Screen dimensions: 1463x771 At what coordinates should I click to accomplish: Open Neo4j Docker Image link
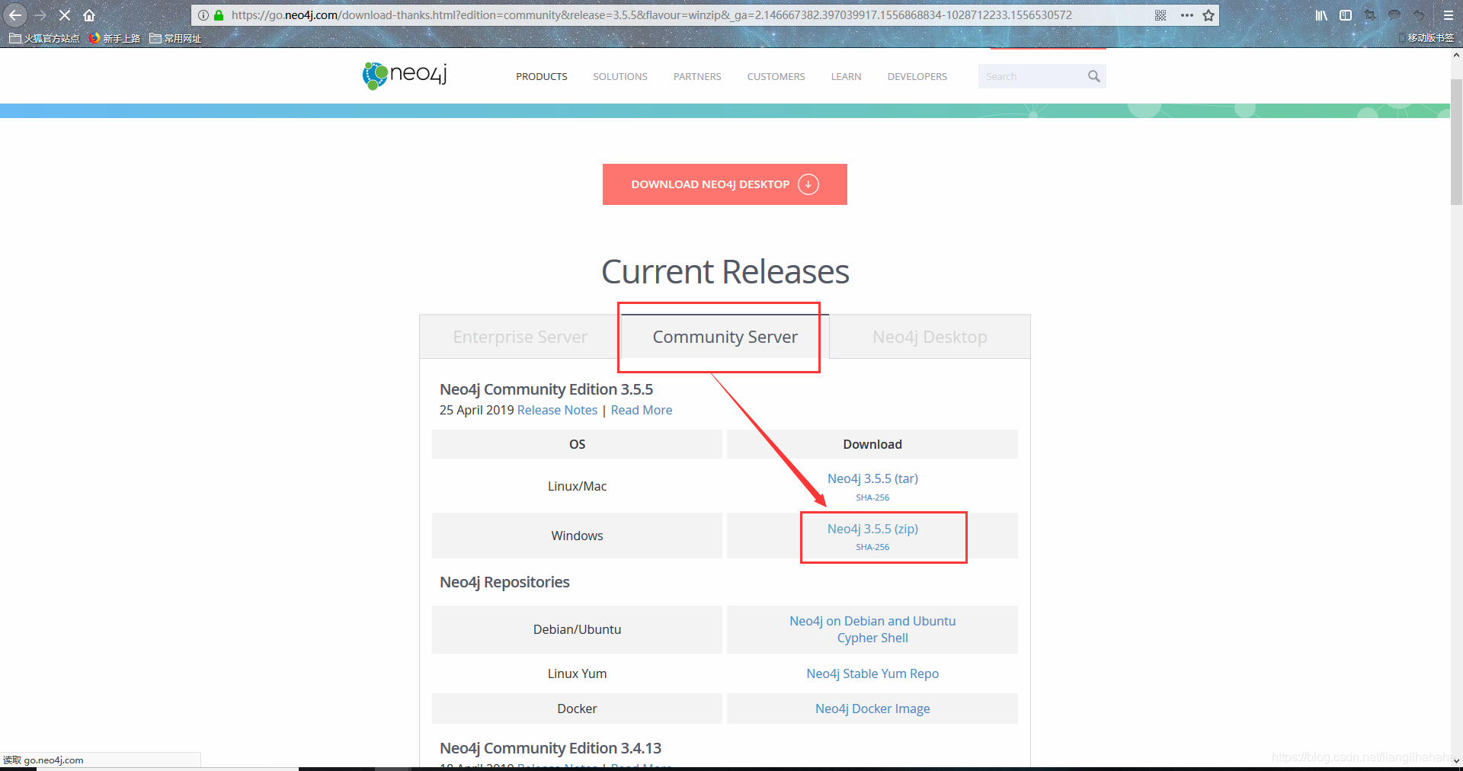[872, 709]
